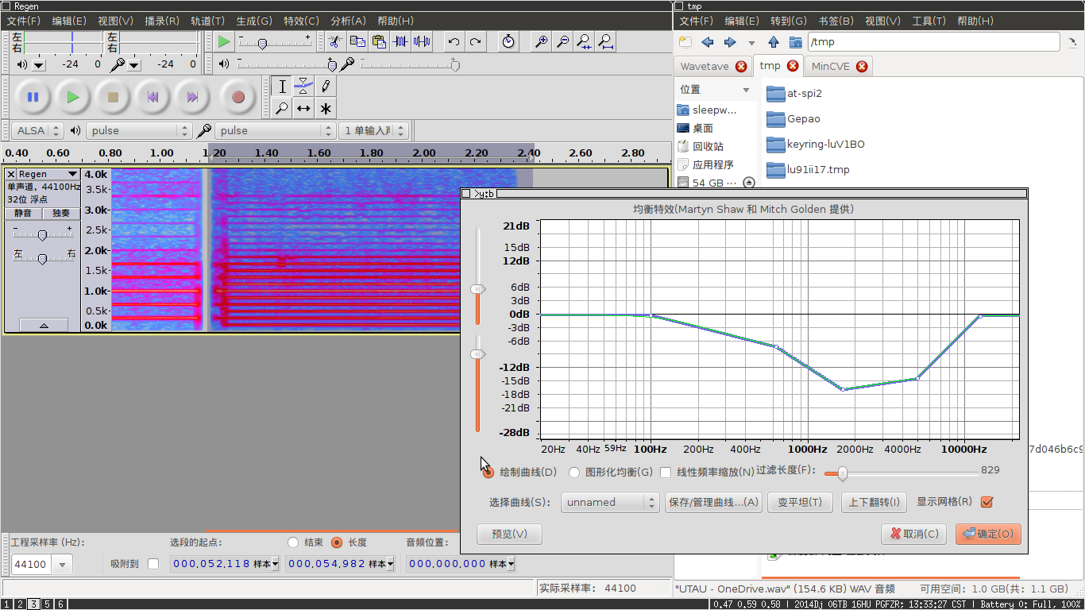Click the 预览(V) preview button
This screenshot has height=610, width=1085.
click(509, 534)
